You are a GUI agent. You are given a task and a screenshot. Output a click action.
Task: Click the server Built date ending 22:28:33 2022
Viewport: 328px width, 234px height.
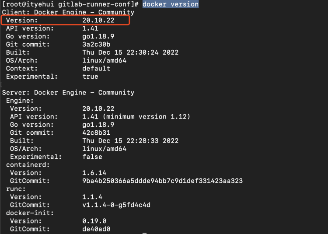click(x=130, y=140)
